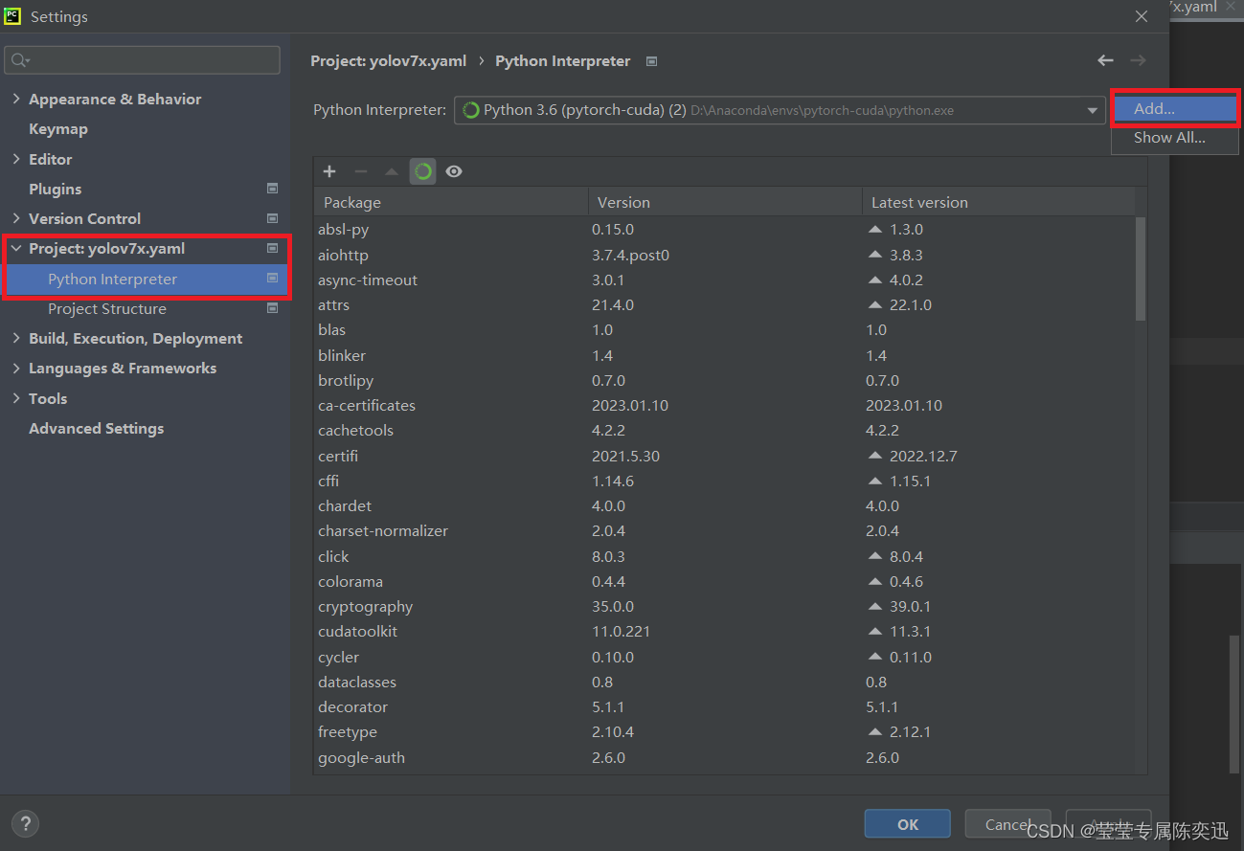1244x851 pixels.
Task: Toggle the Conda package manager icon
Action: (422, 171)
